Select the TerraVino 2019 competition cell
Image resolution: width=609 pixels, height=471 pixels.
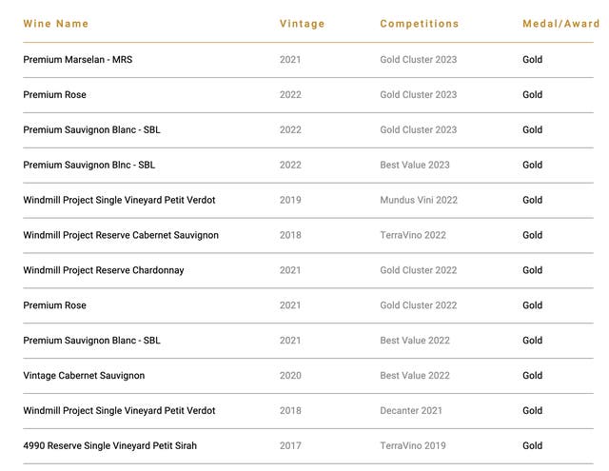(412, 445)
